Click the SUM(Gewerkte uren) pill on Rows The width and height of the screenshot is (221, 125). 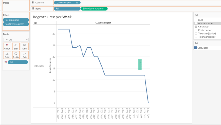tap(94, 9)
